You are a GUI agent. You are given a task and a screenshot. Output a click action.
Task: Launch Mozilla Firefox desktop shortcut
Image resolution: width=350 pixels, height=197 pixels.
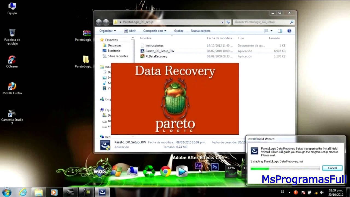click(12, 88)
